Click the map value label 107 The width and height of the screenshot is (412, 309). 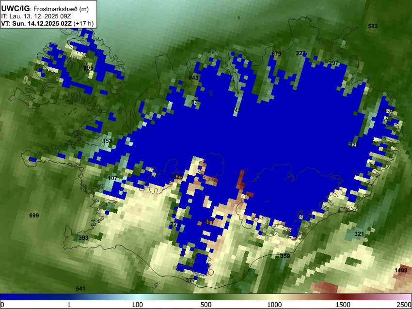(x=112, y=178)
